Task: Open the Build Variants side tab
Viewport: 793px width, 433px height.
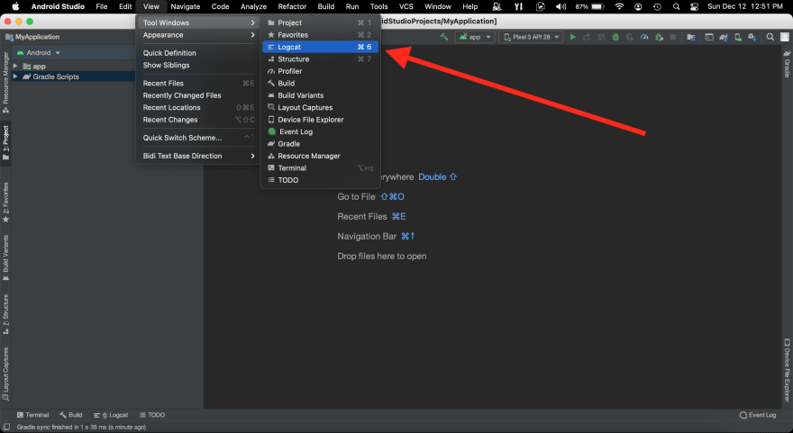Action: 5,257
